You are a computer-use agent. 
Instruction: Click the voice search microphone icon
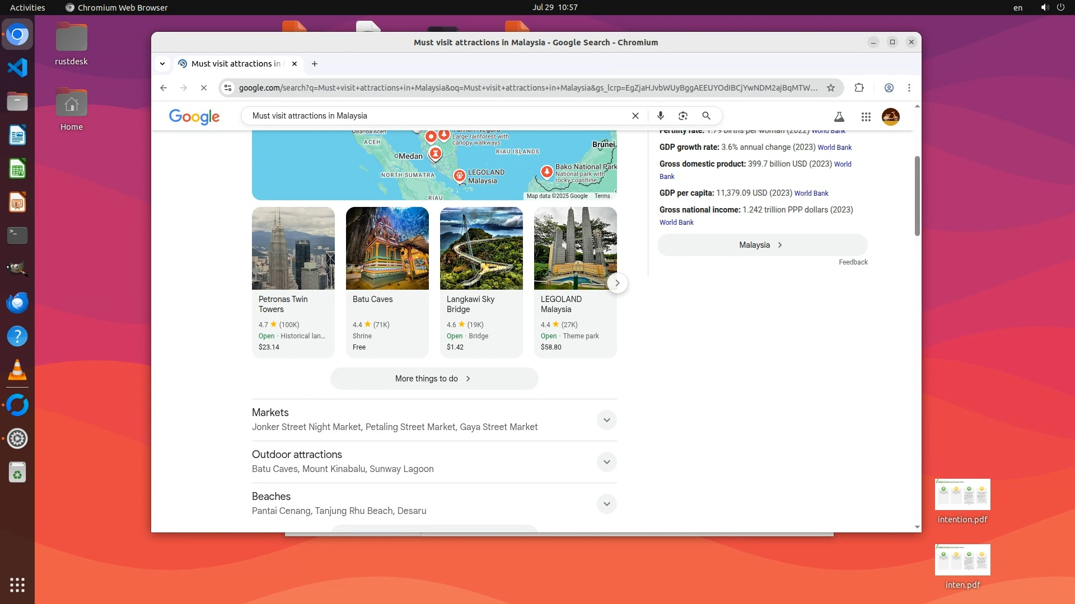click(x=661, y=116)
